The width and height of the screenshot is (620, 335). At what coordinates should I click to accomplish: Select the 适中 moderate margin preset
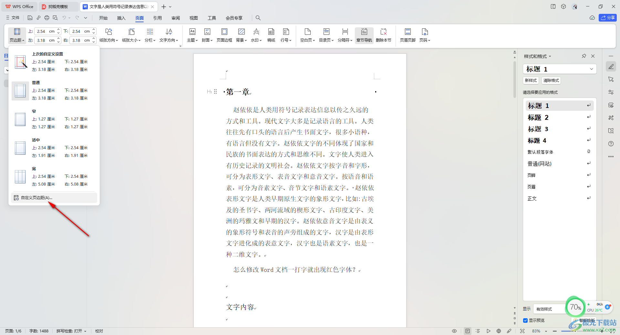54,148
